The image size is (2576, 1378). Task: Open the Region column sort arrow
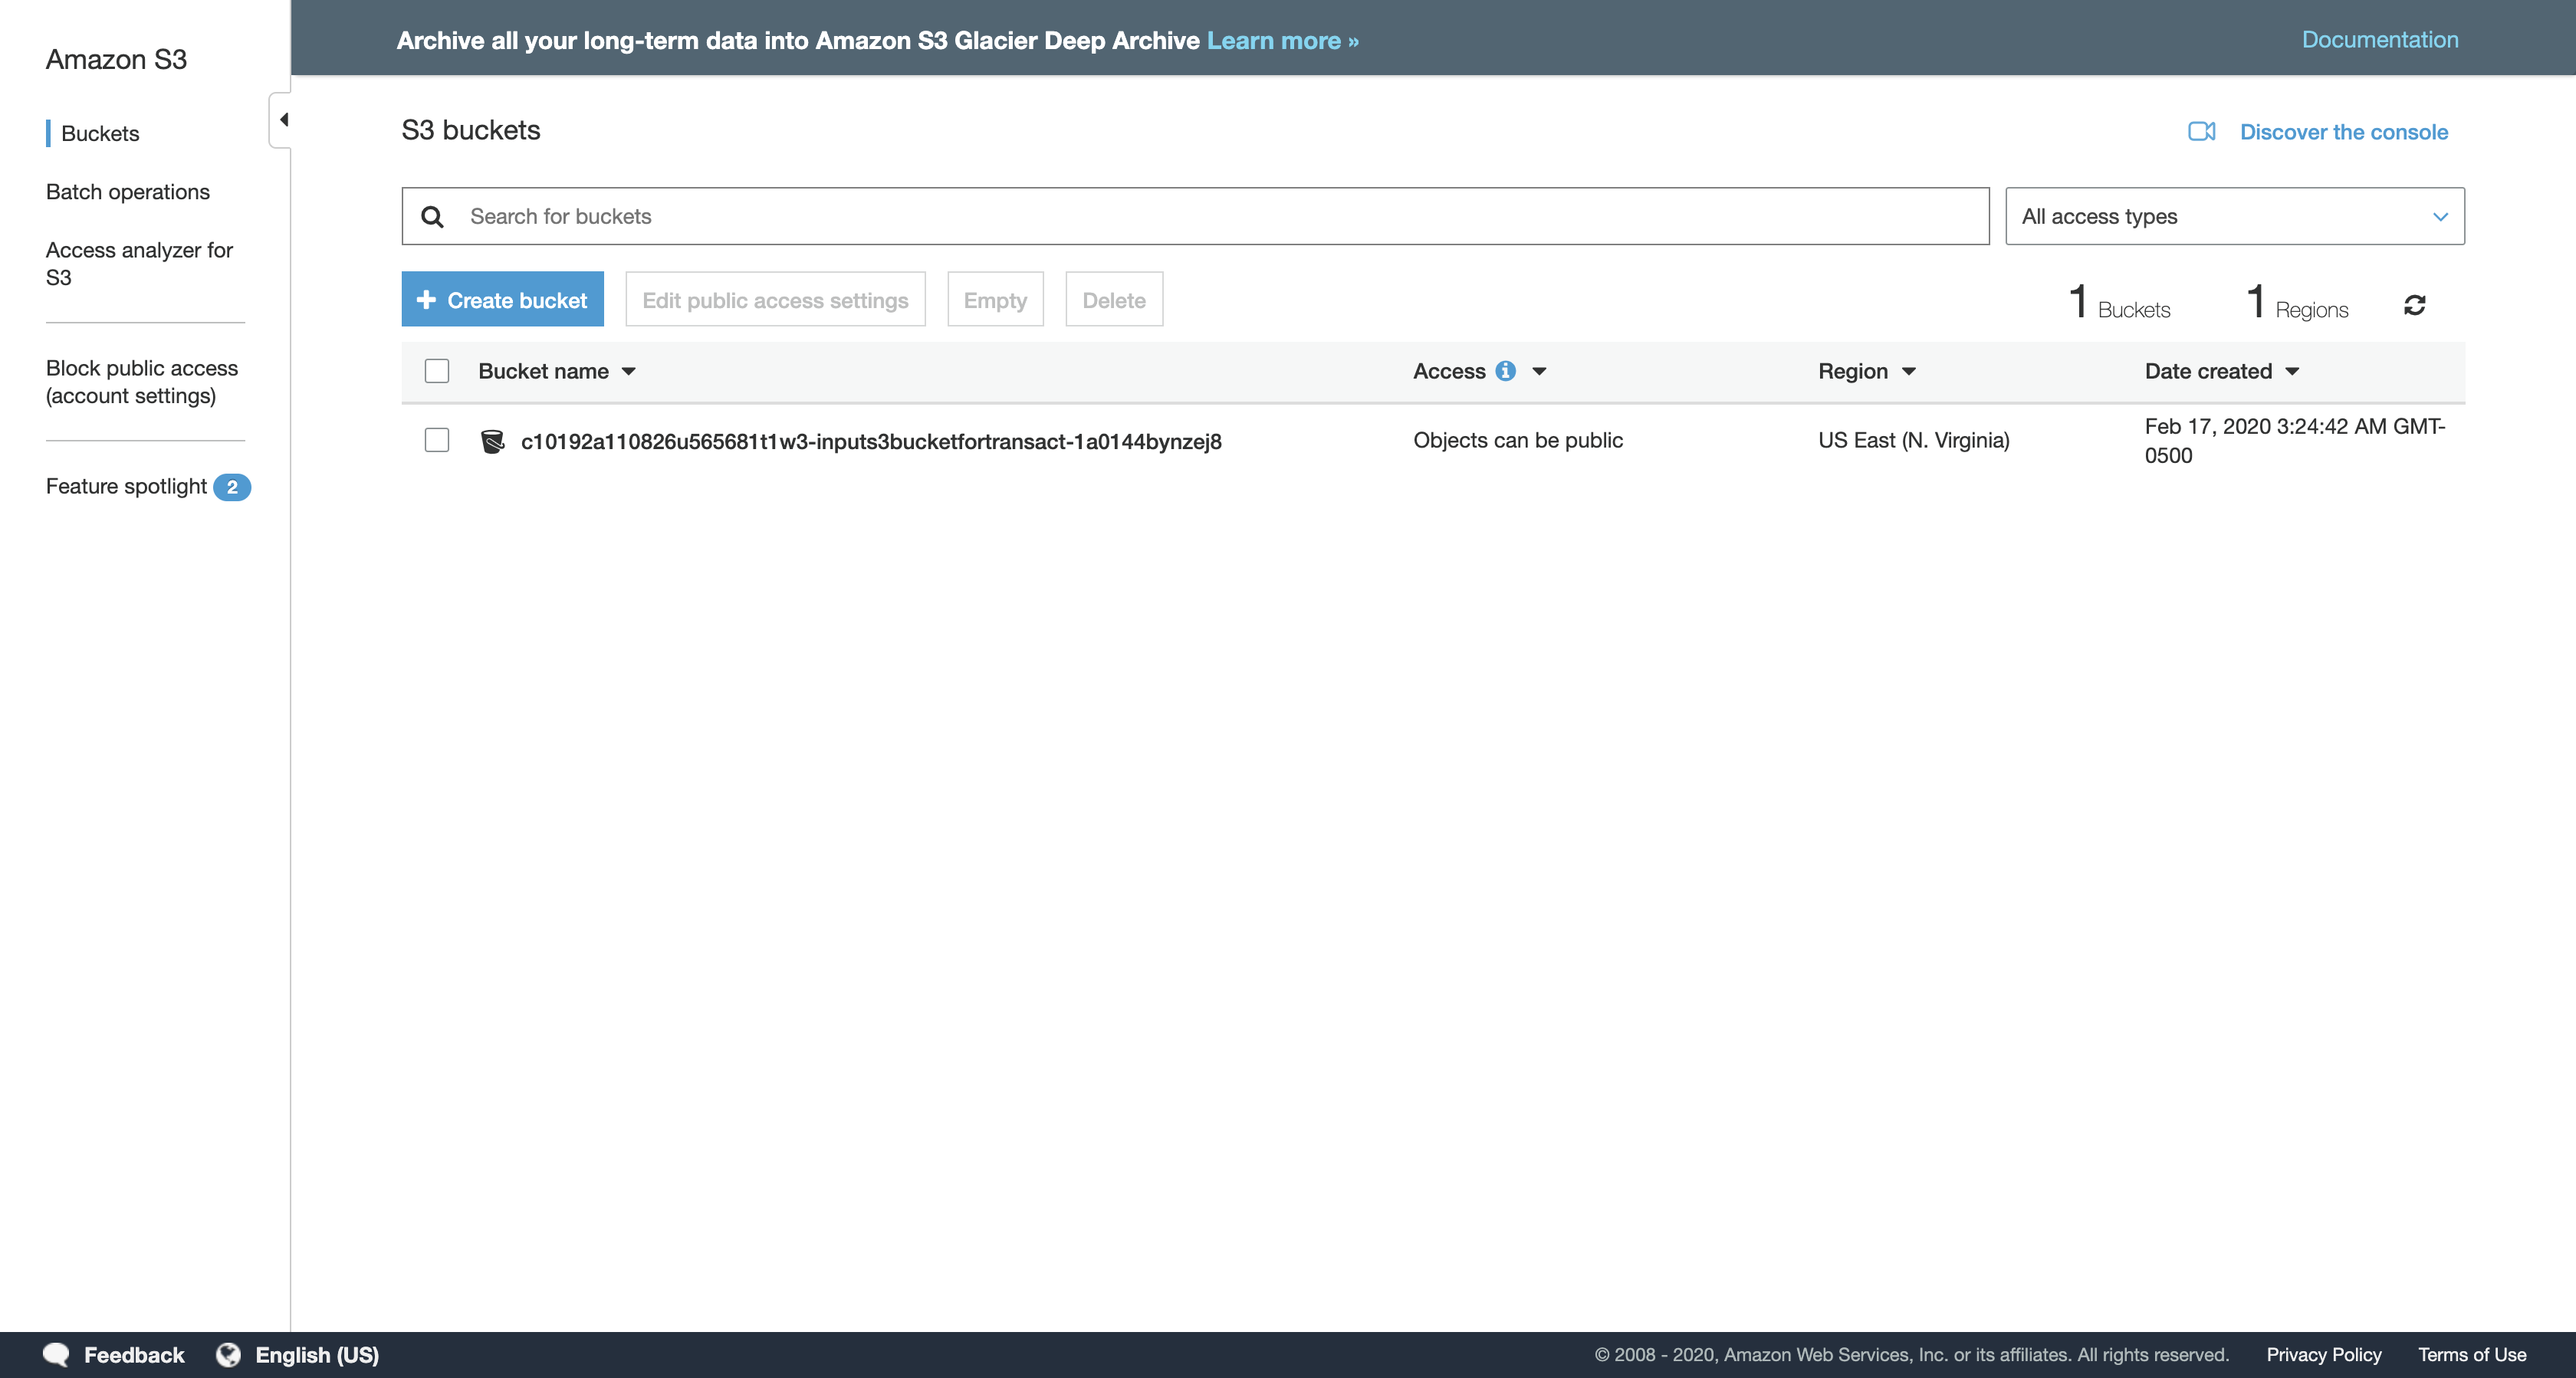pos(1909,371)
